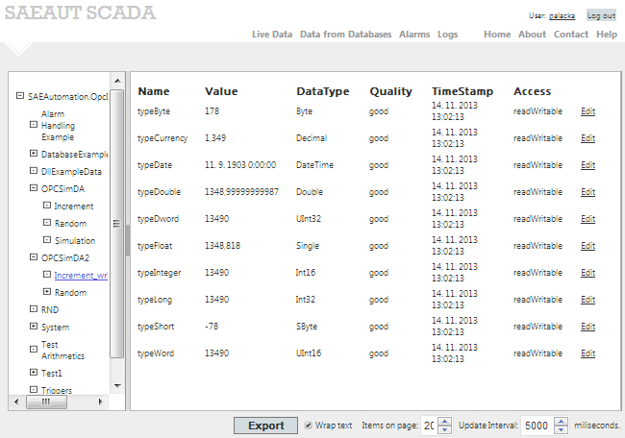Open the Live Data menu
Viewport: 625px width, 438px height.
[x=272, y=34]
